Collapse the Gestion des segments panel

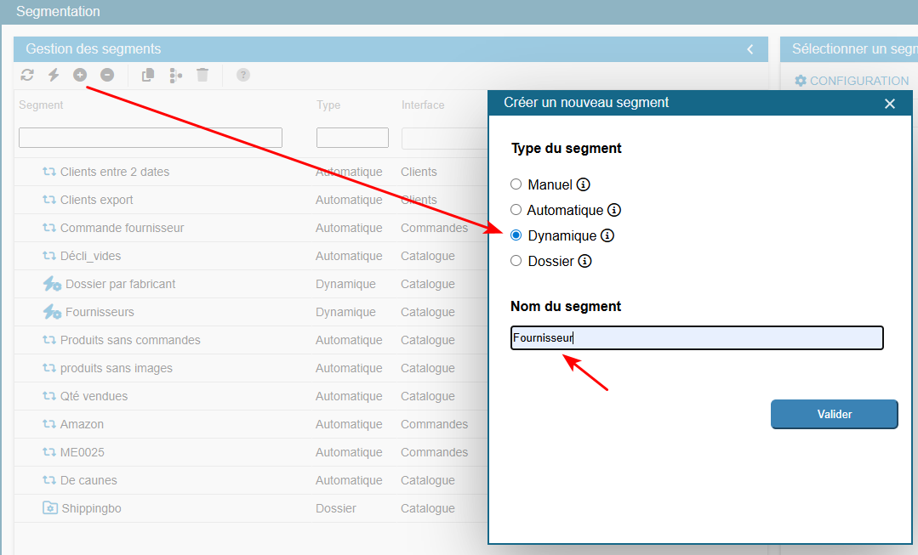click(750, 49)
